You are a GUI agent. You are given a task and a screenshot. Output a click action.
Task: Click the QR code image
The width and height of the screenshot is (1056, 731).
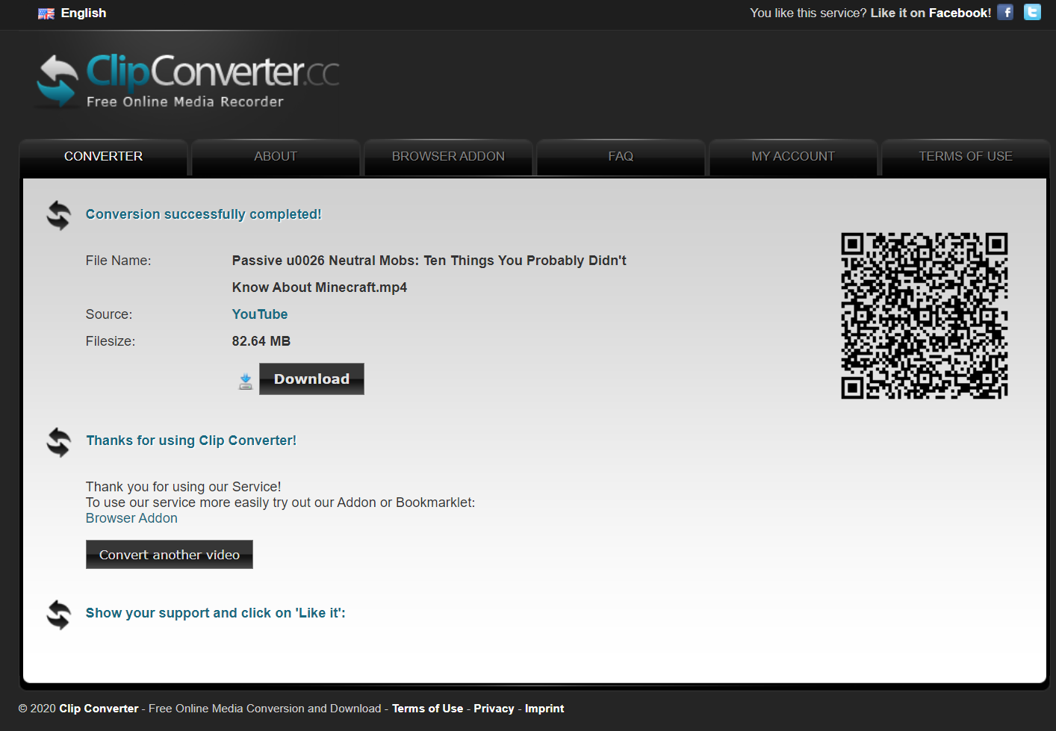point(925,316)
